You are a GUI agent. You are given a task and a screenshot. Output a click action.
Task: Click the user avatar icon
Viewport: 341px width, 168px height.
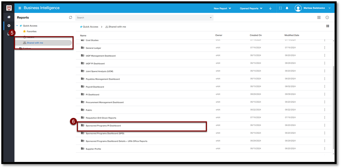tap(298, 8)
